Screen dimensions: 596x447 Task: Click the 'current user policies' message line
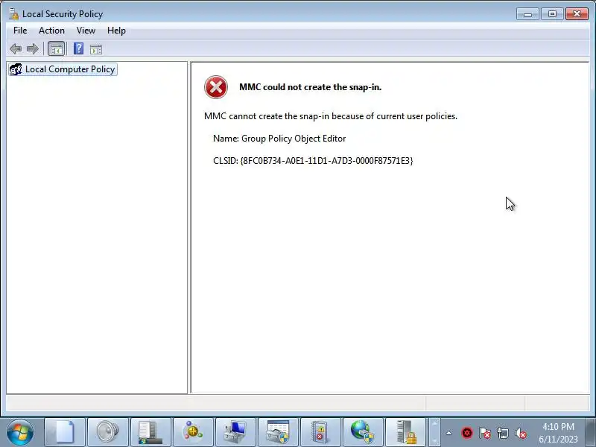(x=331, y=116)
